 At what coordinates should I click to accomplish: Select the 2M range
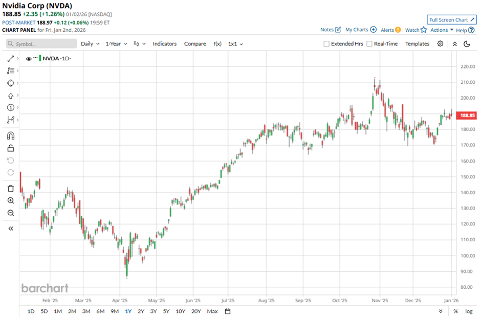click(72, 311)
